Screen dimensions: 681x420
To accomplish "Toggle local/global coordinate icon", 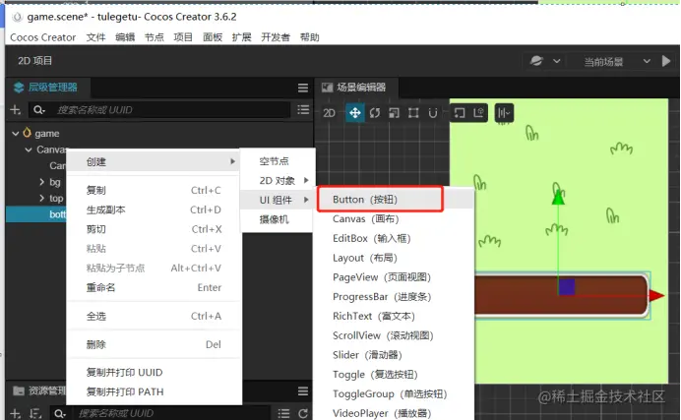I will [x=478, y=113].
